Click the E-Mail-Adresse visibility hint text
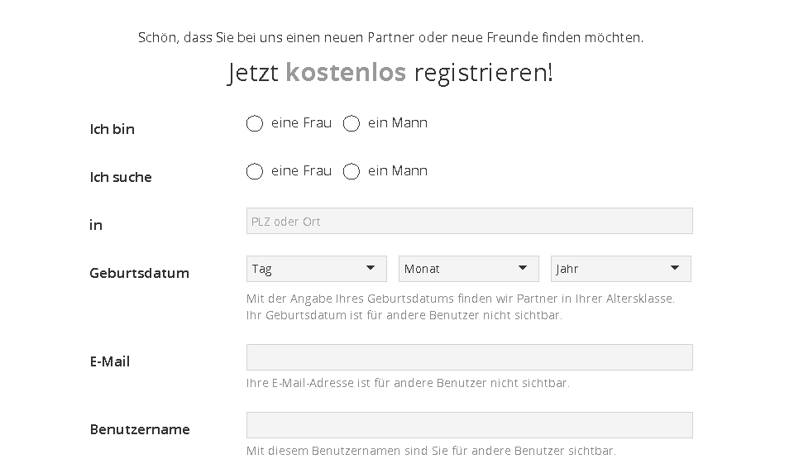Image resolution: width=794 pixels, height=464 pixels. 408,383
